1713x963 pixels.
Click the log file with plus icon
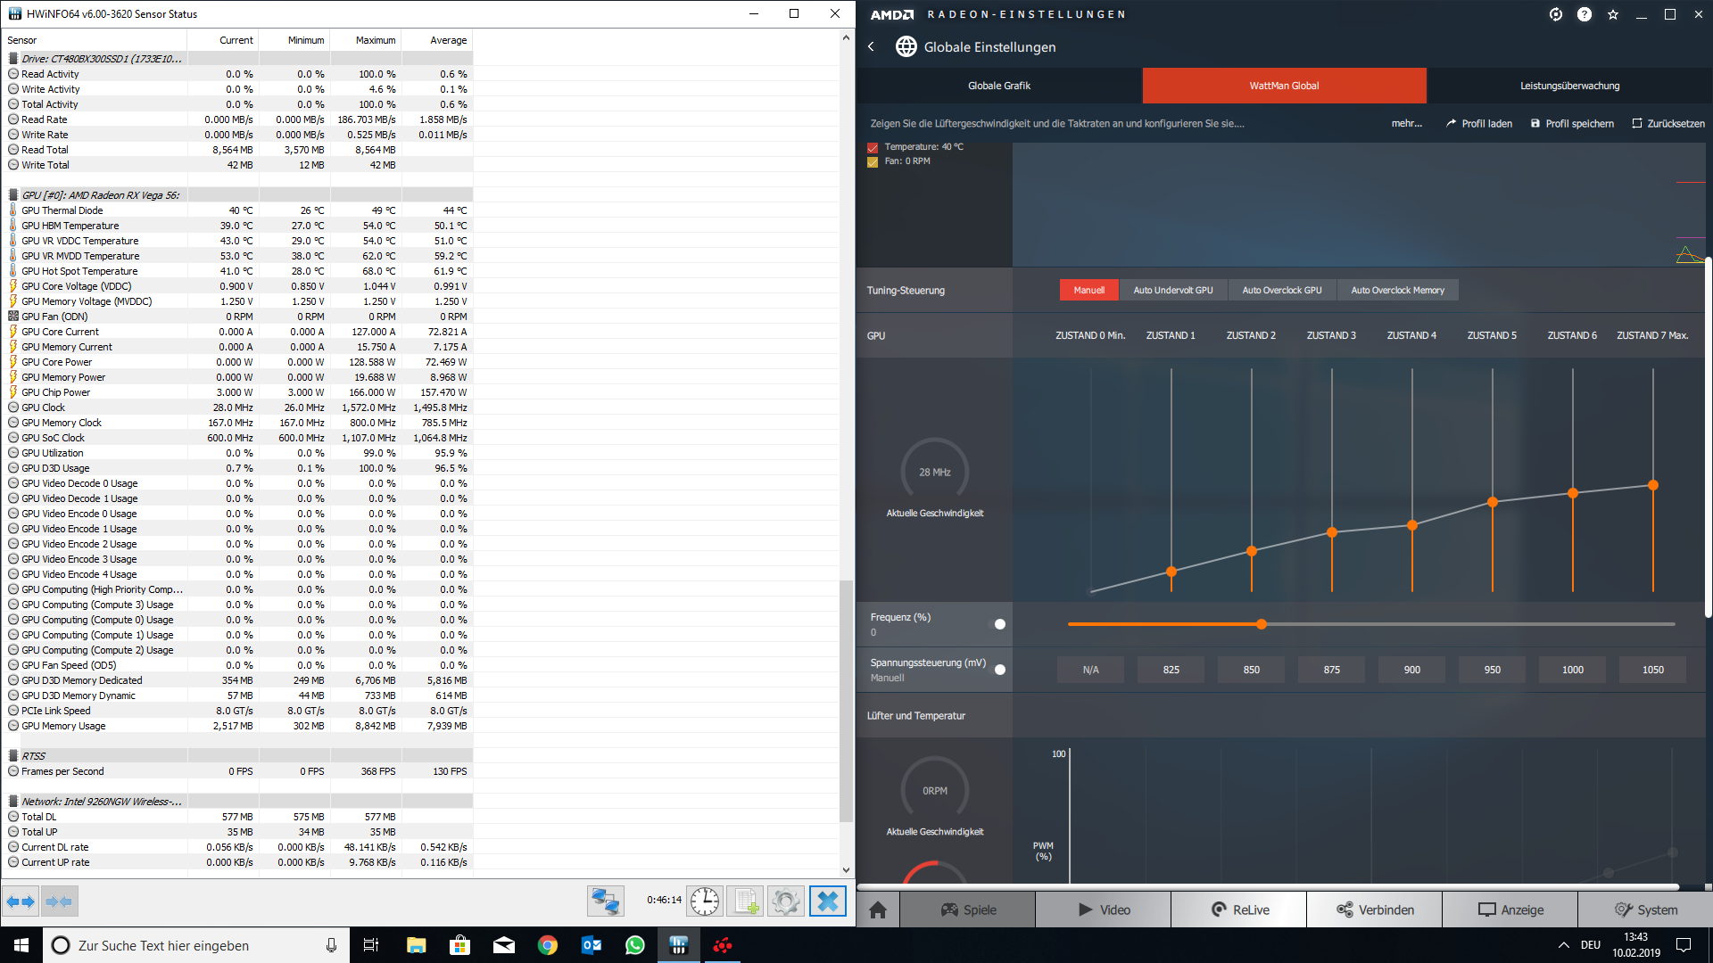coord(746,901)
